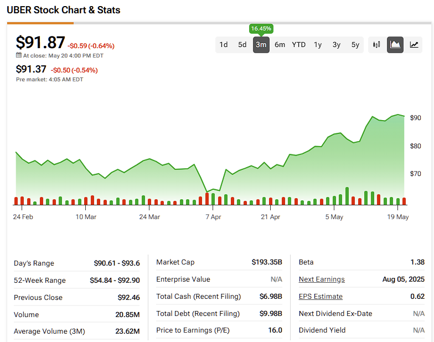Screen dimensions: 434x342
Task: Click the 7 Apr axis label
Action: [x=213, y=217]
